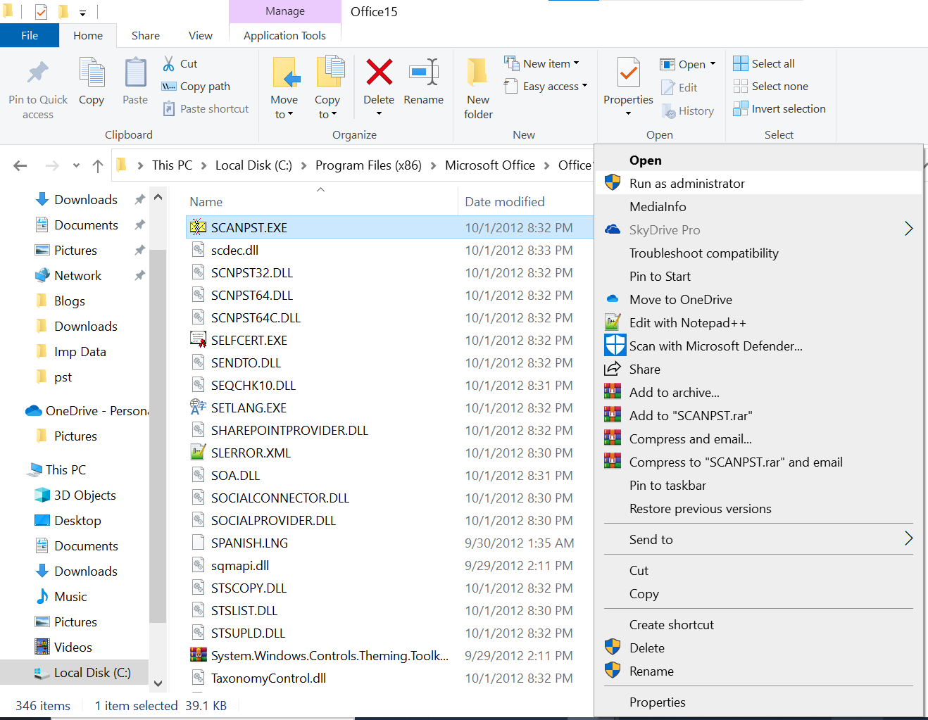Click the Rename icon in Organize group
The height and width of the screenshot is (720, 928).
click(424, 72)
